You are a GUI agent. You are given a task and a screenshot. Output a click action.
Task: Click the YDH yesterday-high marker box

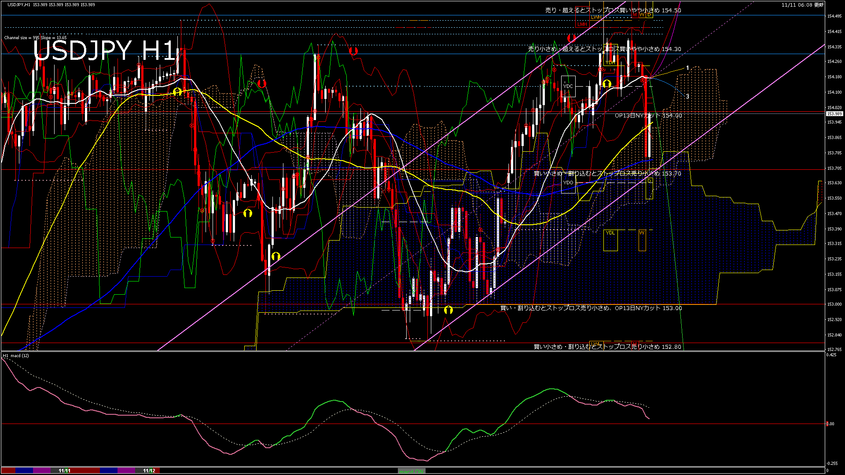pyautogui.click(x=610, y=63)
